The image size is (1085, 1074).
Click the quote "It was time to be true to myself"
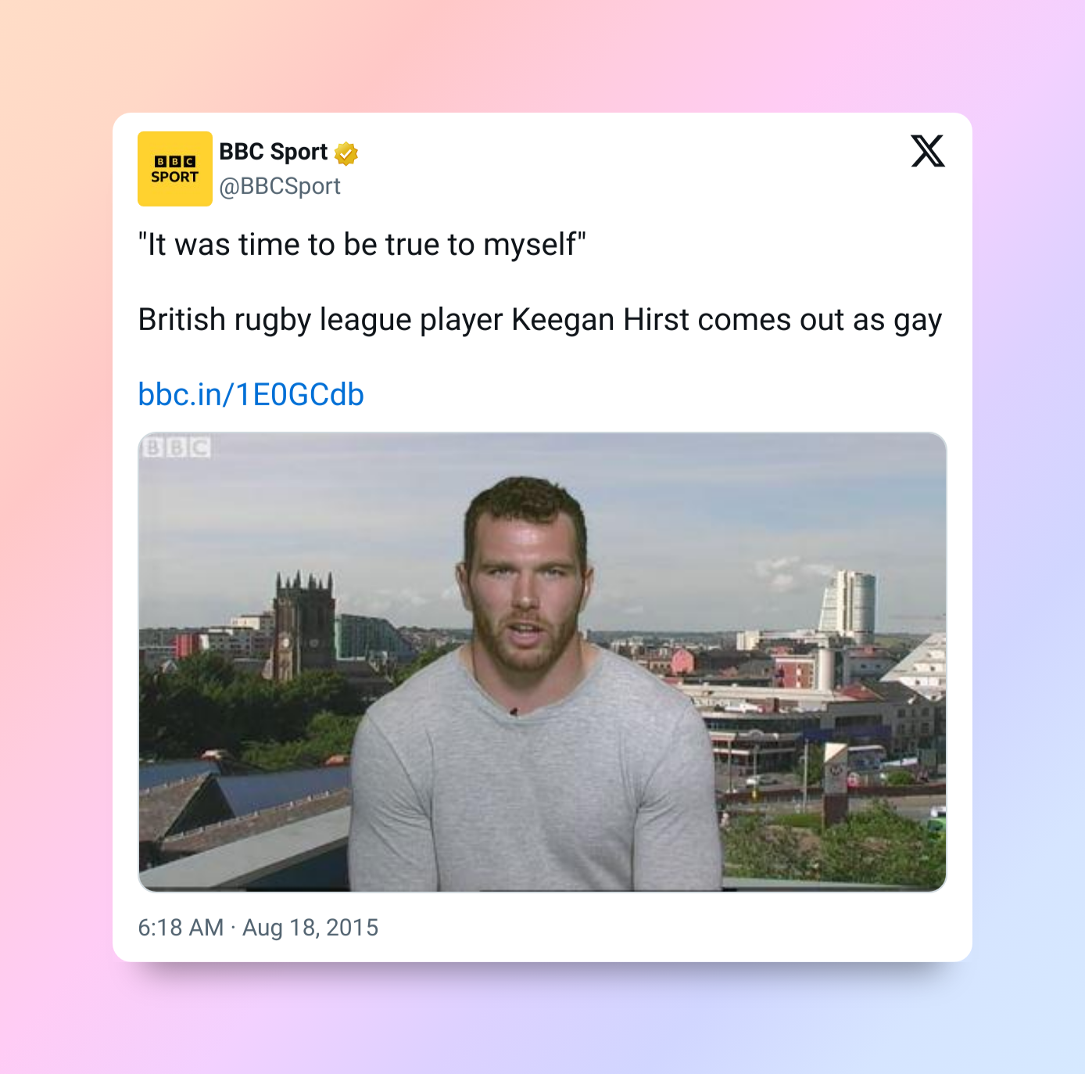click(x=362, y=245)
